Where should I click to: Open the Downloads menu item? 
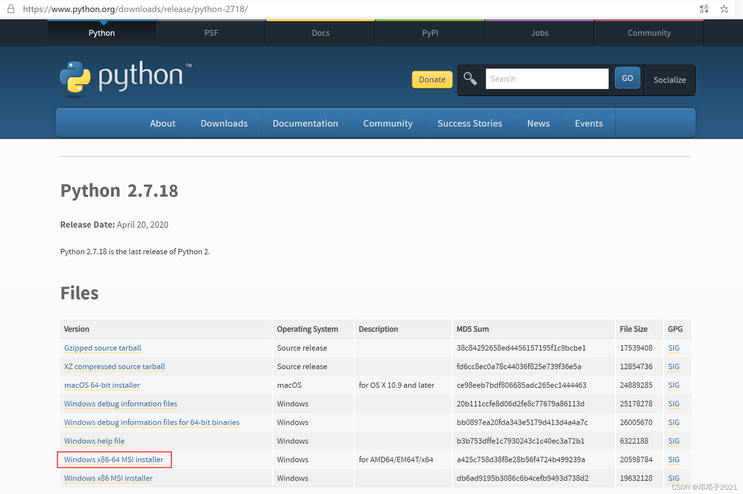point(224,123)
